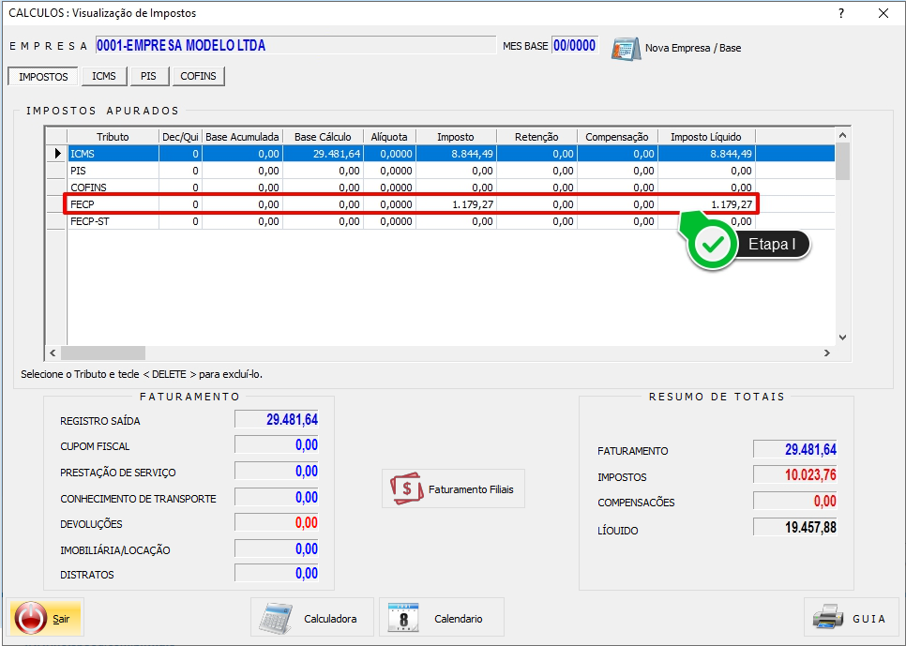The image size is (906, 646).
Task: Click the REGISTRO SAÍDA value field
Action: pyautogui.click(x=277, y=420)
